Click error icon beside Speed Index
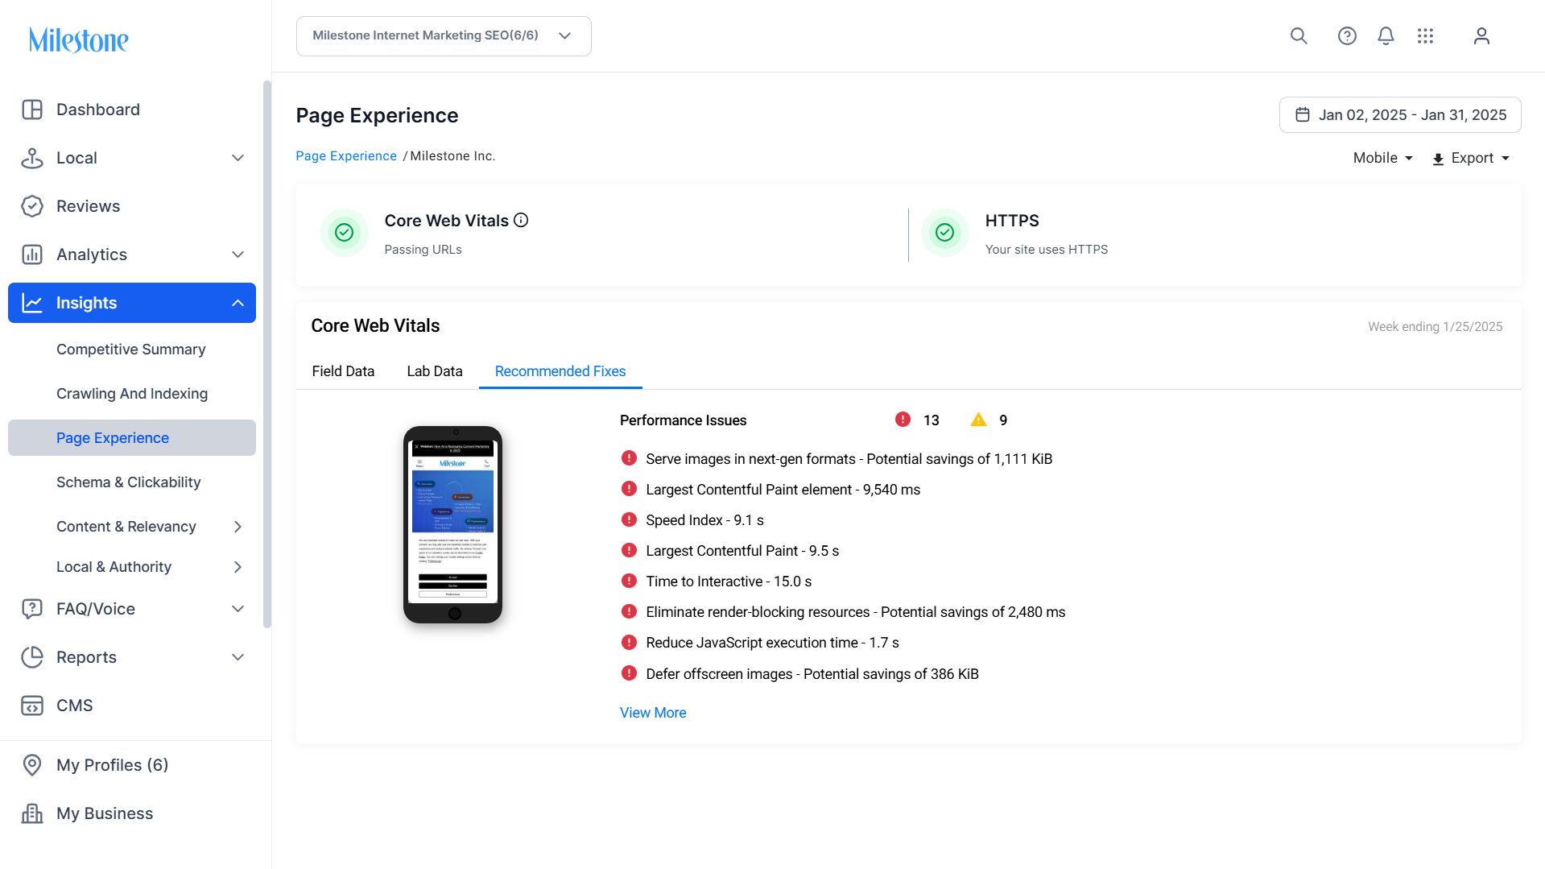 pyautogui.click(x=629, y=519)
